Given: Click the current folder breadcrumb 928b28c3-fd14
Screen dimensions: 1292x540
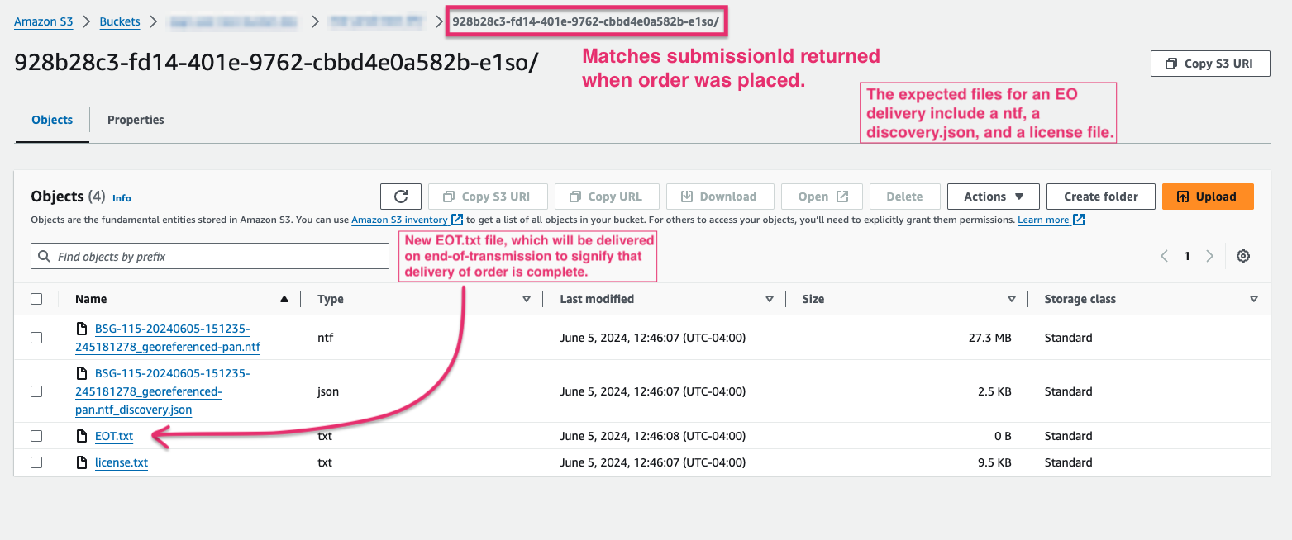Looking at the screenshot, I should (x=585, y=22).
